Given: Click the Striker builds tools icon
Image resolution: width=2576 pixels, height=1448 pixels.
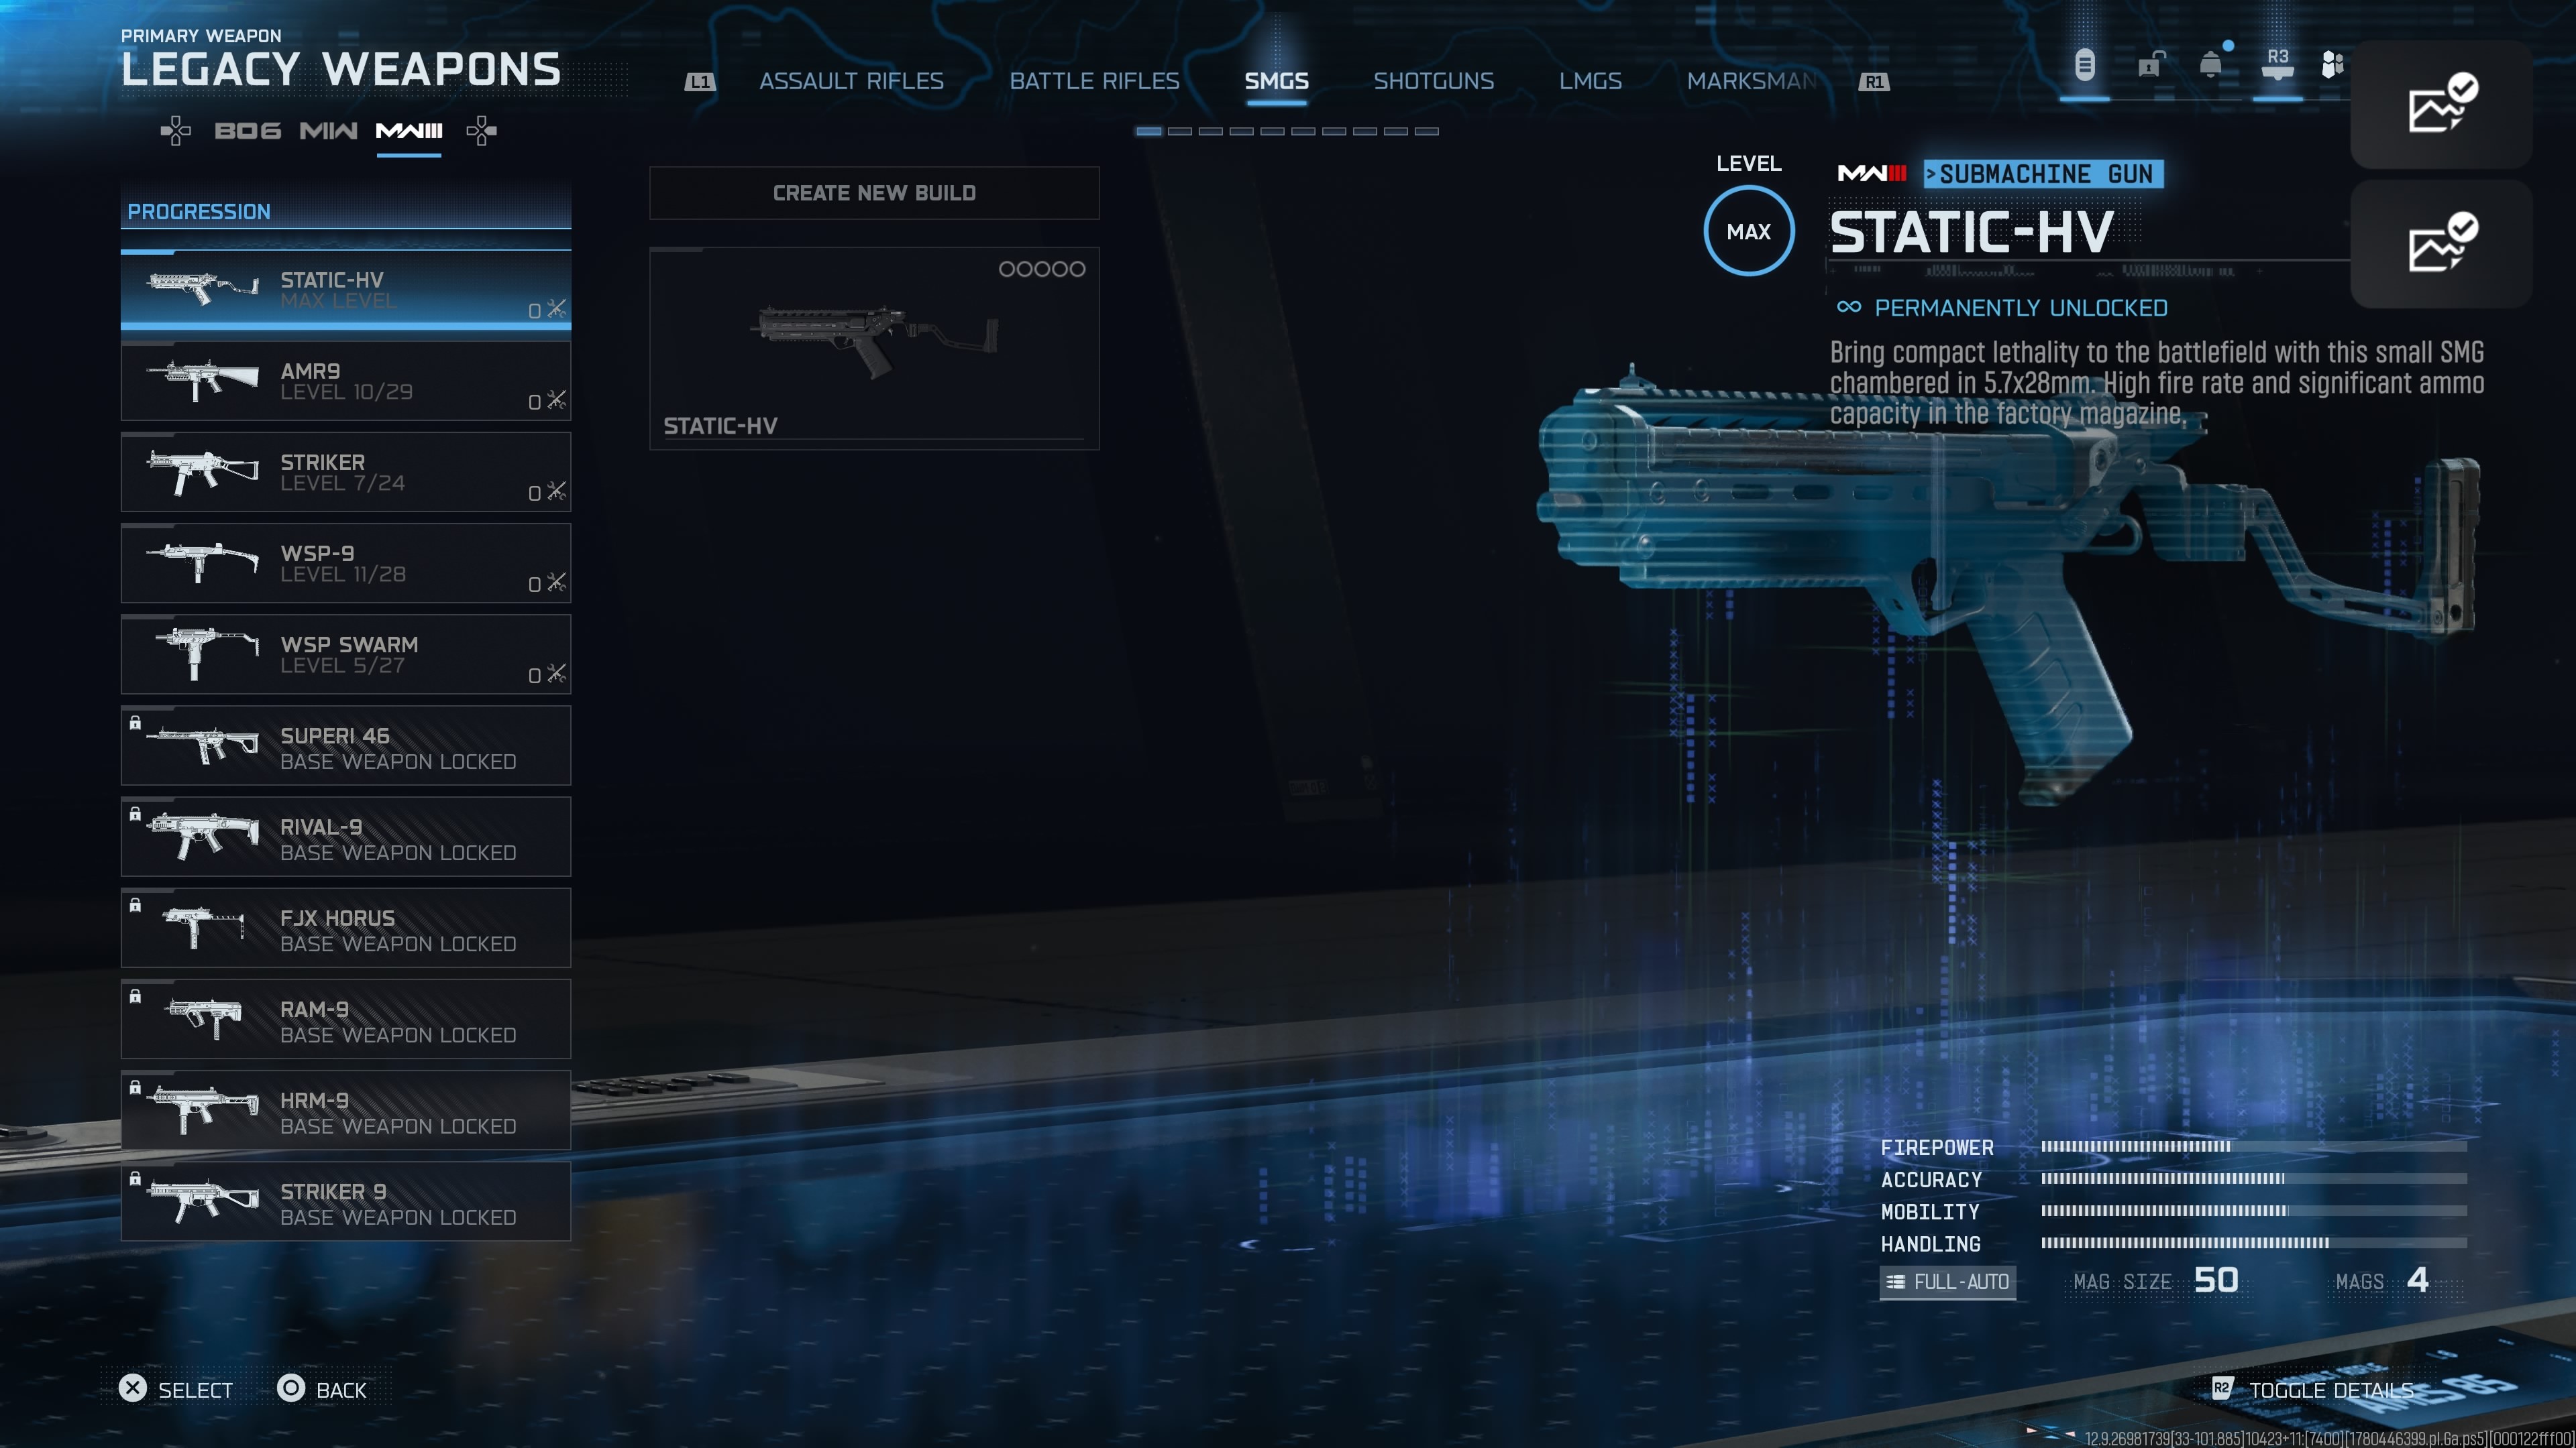Looking at the screenshot, I should [556, 491].
